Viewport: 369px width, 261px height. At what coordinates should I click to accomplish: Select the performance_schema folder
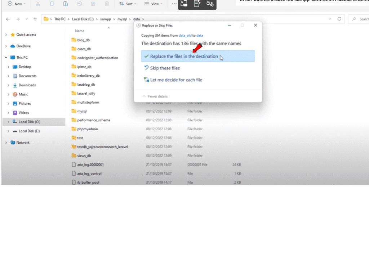click(x=93, y=120)
